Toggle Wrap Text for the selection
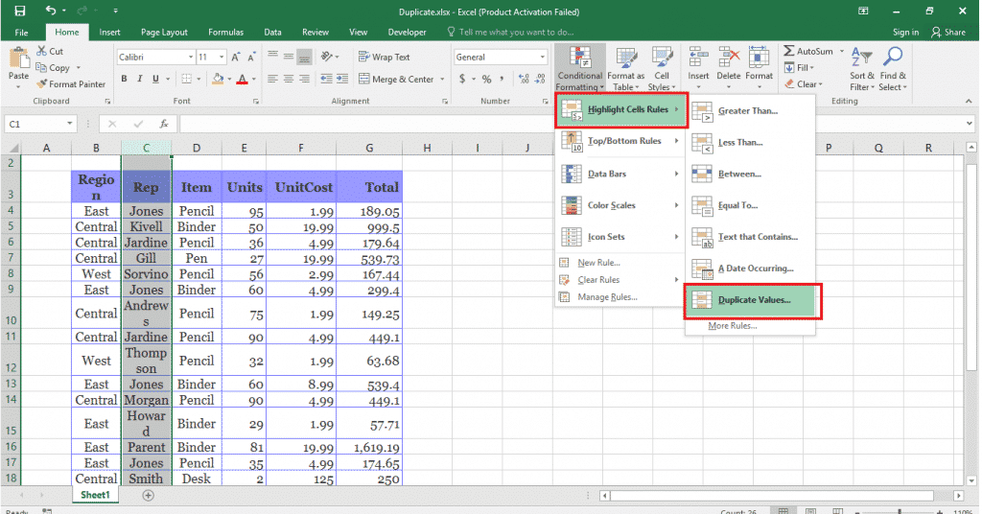The width and height of the screenshot is (982, 514). coord(384,58)
